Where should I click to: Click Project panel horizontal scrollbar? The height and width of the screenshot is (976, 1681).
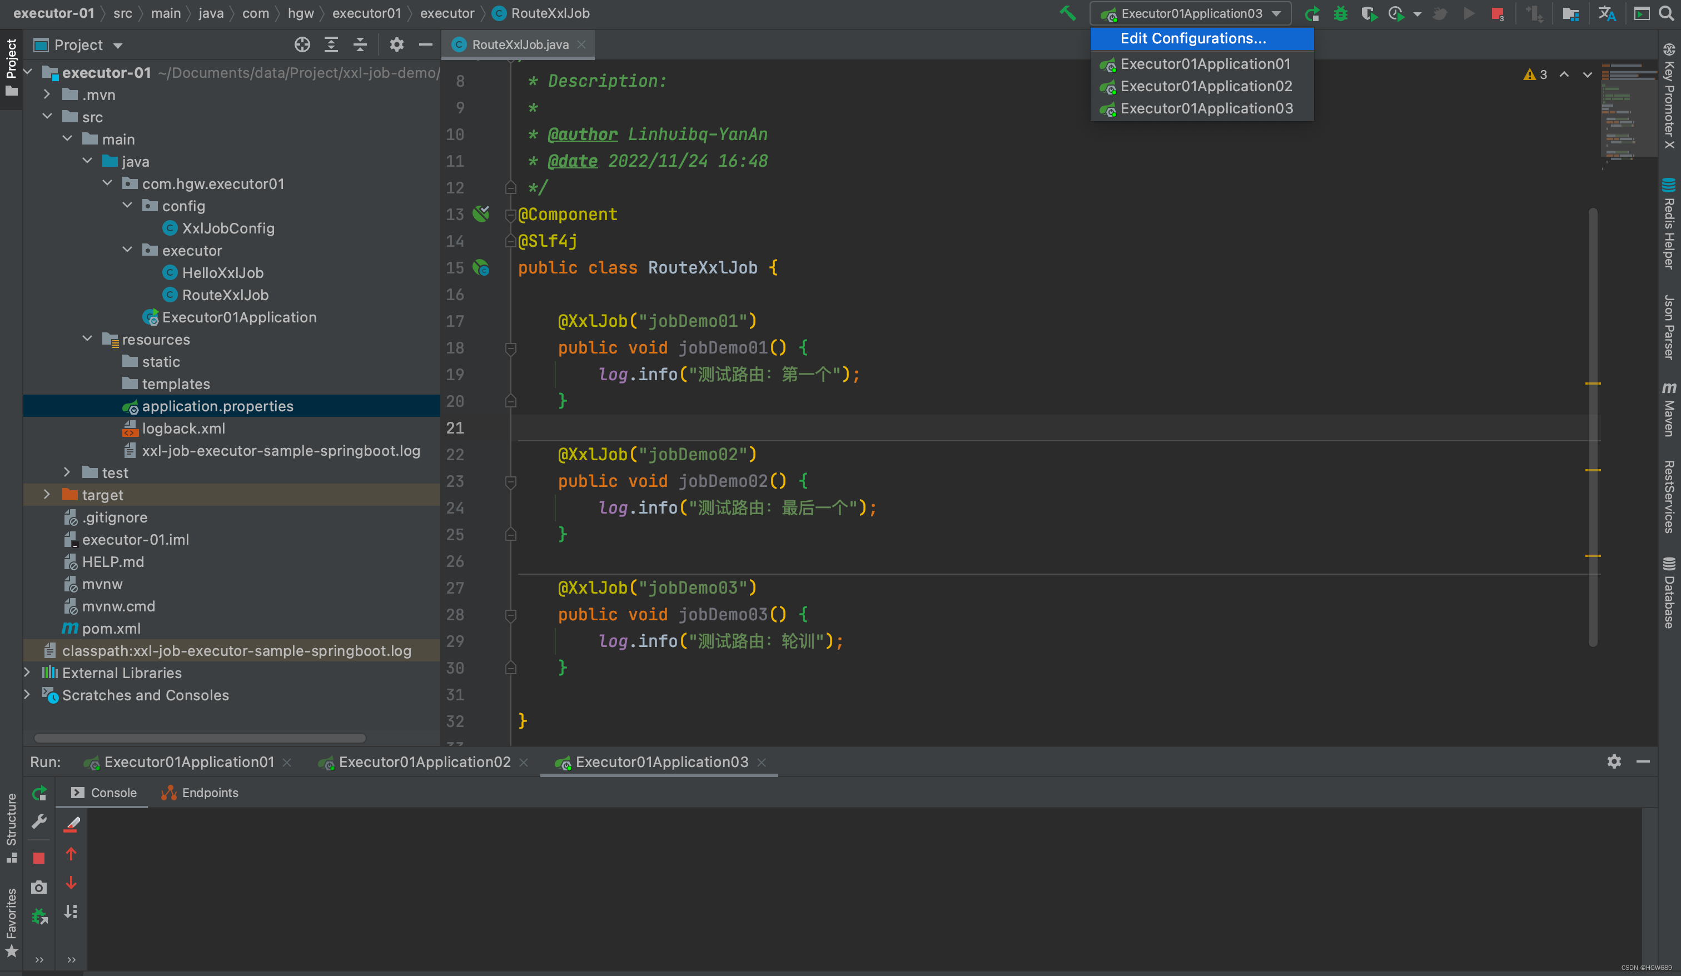tap(200, 738)
